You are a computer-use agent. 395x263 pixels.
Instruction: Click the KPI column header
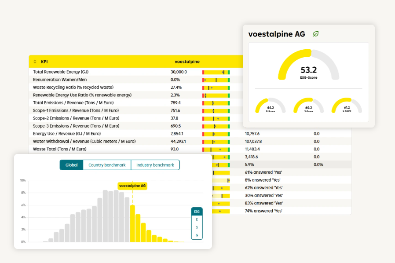44,62
